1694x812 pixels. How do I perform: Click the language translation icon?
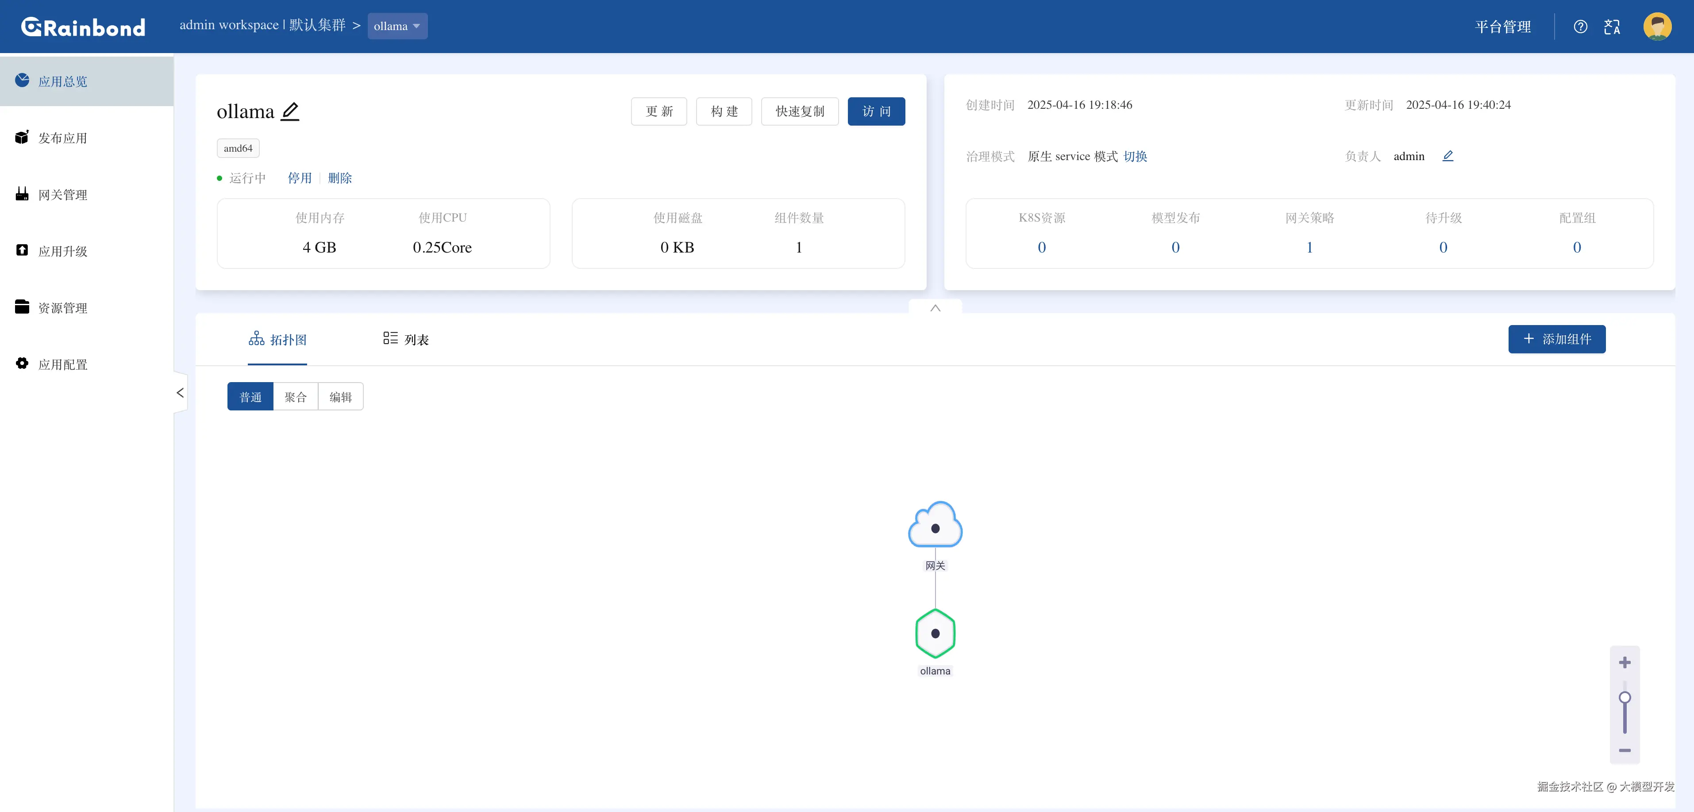click(x=1612, y=27)
